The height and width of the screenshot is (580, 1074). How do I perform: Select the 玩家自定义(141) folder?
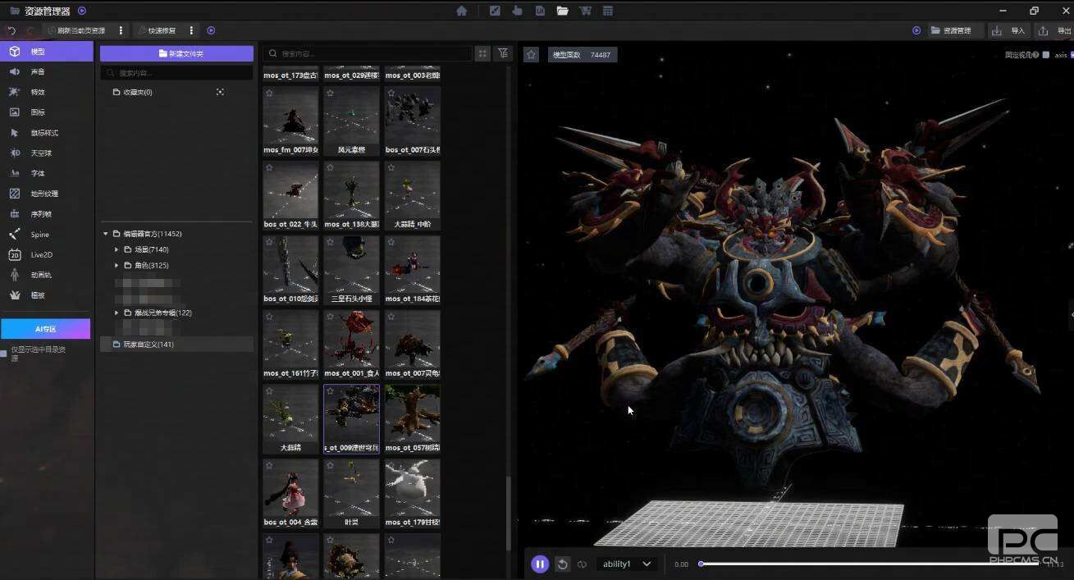[176, 345]
